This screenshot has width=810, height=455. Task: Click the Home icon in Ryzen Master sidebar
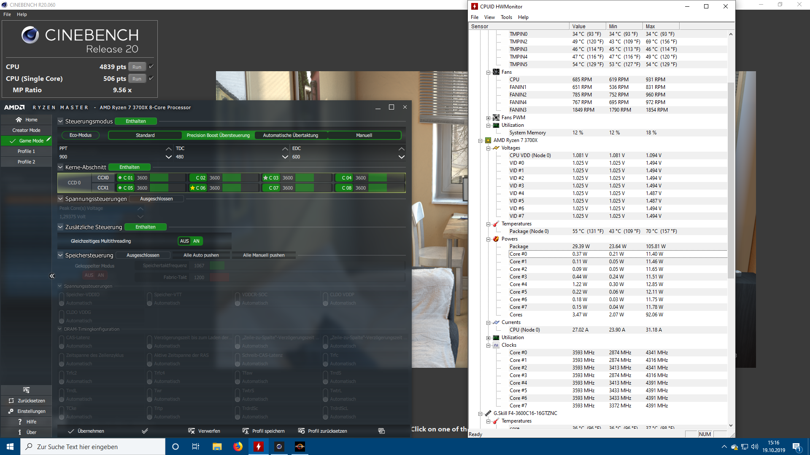point(19,120)
